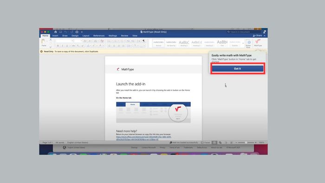Apply the No Spacing style
This screenshot has height=183, width=325.
[x=171, y=43]
